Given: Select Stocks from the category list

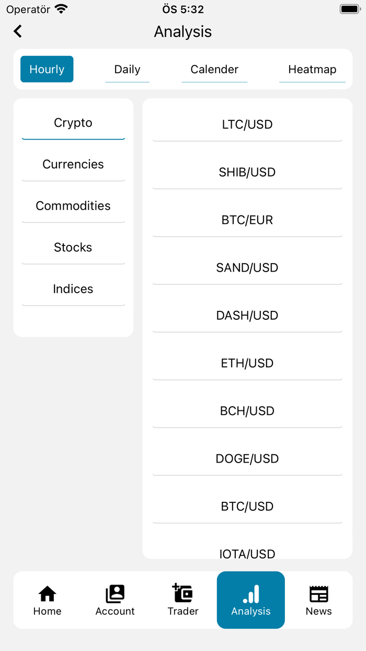Looking at the screenshot, I should coord(73,247).
